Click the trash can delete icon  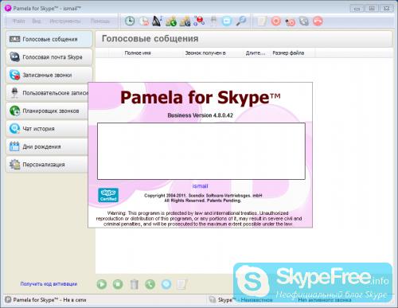tap(135, 284)
